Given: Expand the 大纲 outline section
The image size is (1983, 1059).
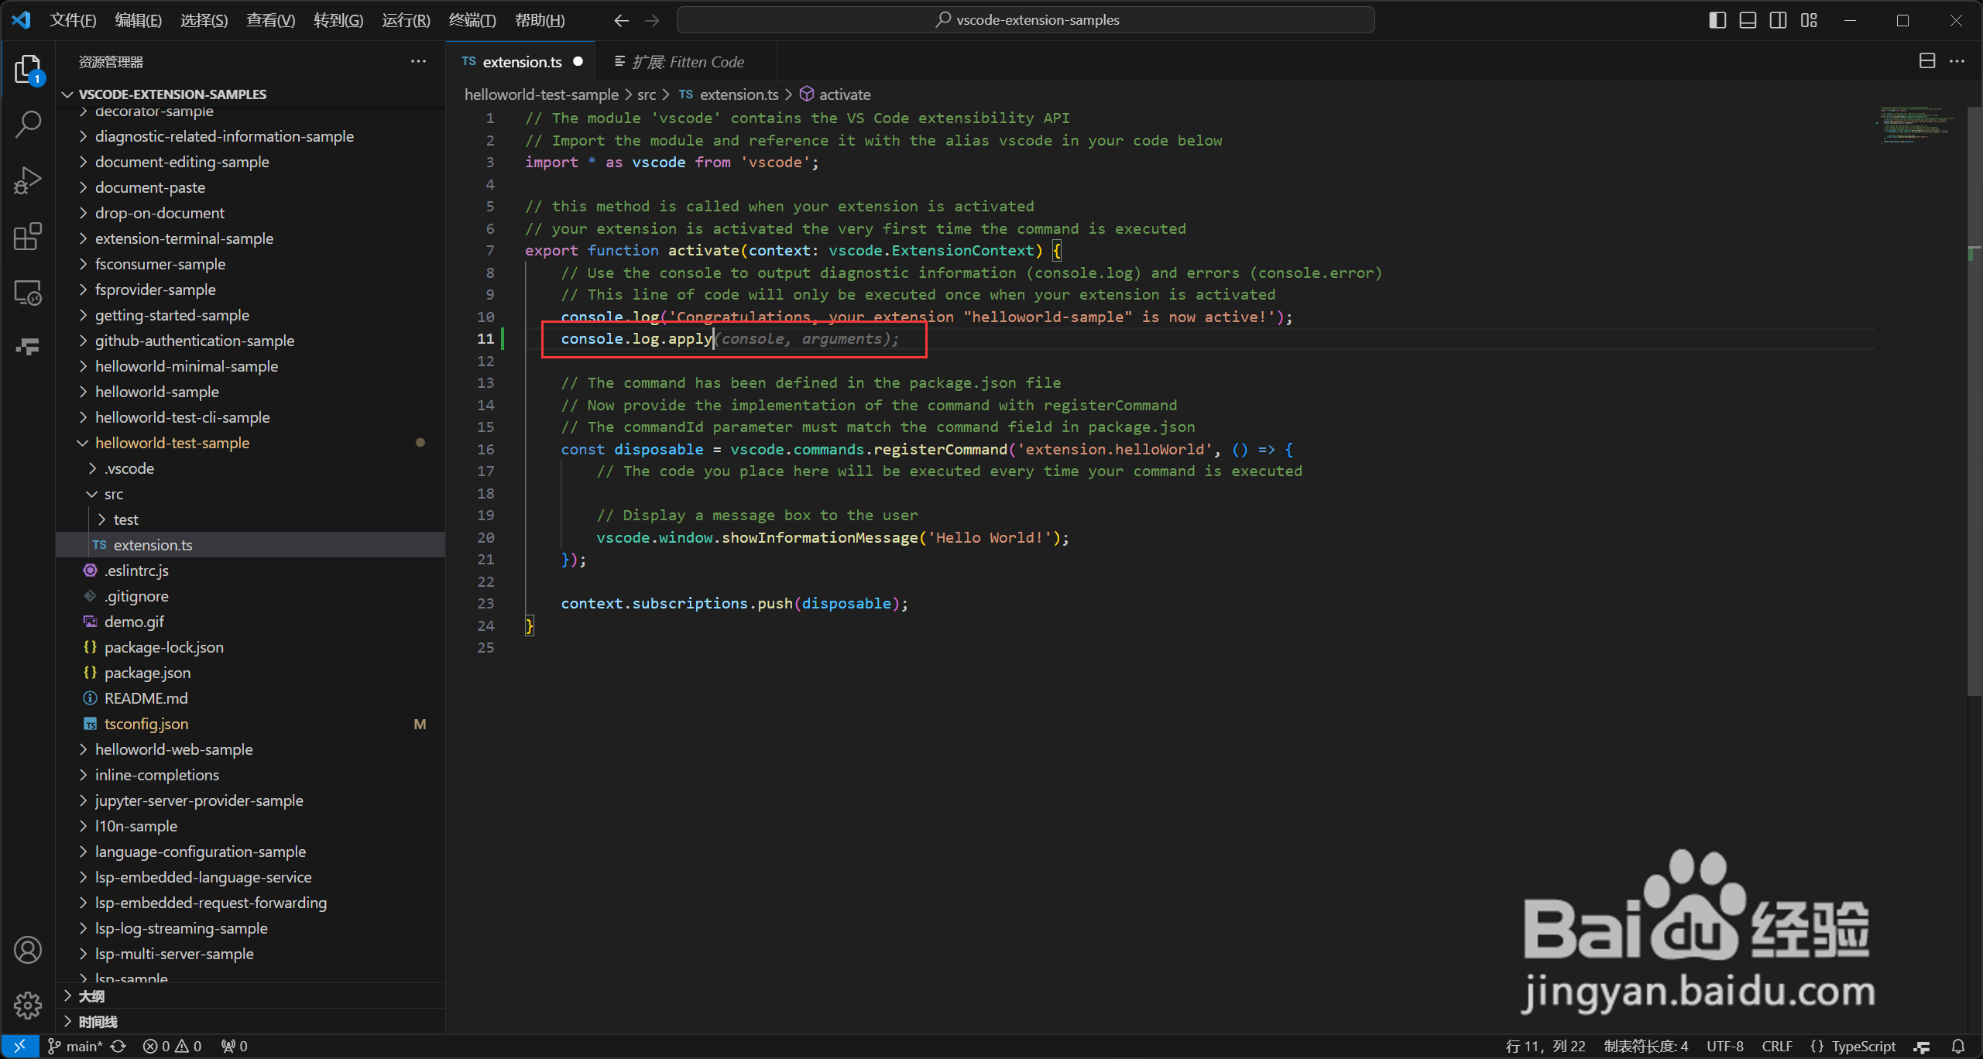Looking at the screenshot, I should coord(252,996).
